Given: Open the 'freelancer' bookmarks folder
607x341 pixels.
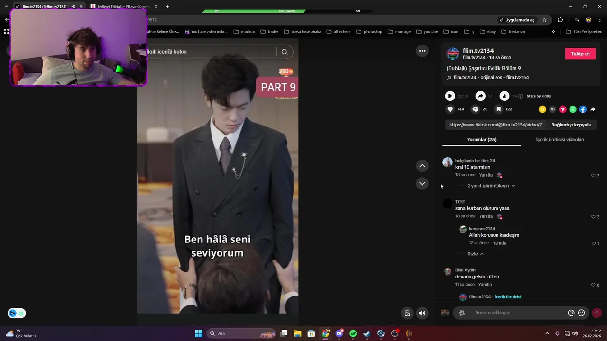Looking at the screenshot, I should 513,32.
